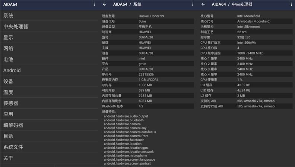
Task: Select the L1I 缓存 4x 32 KB row
Action: pos(247,85)
